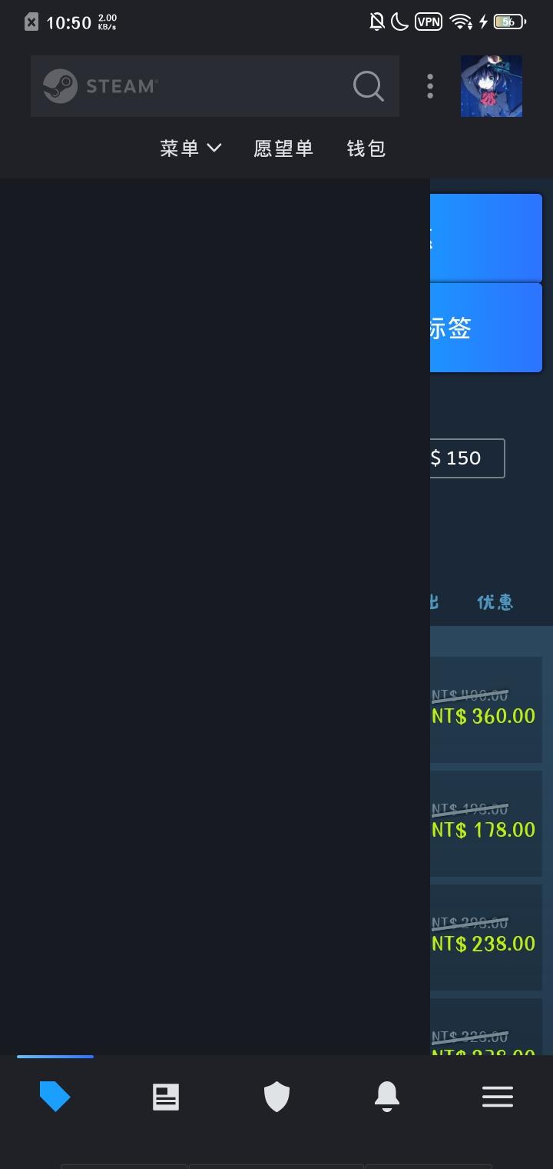
Task: Tap the search magnifier icon
Action: click(369, 86)
